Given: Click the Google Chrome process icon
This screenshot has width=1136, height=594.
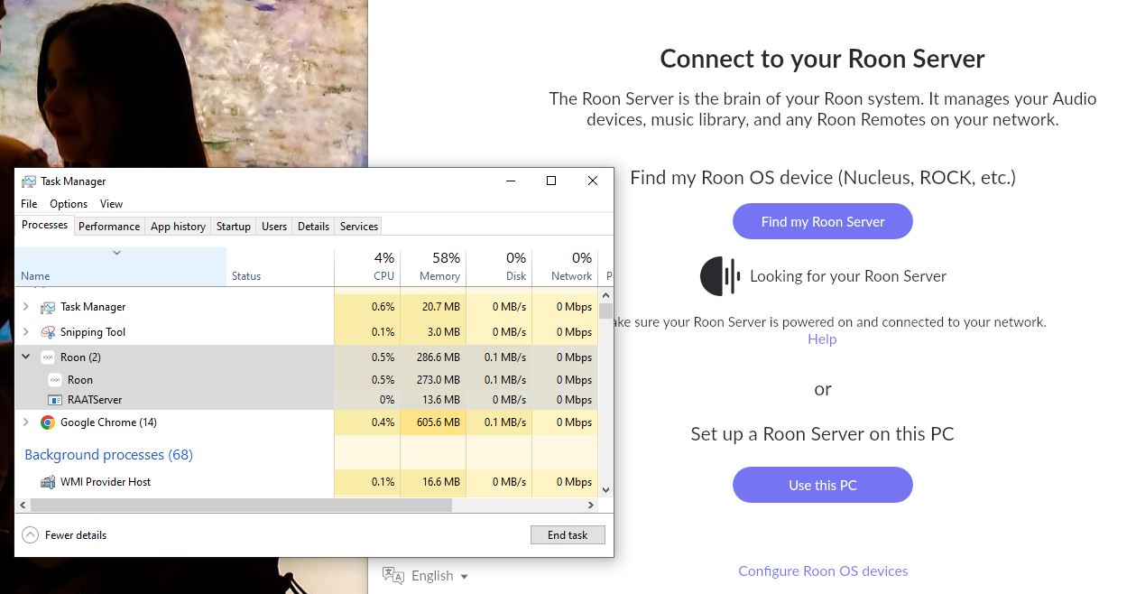Looking at the screenshot, I should [x=48, y=422].
